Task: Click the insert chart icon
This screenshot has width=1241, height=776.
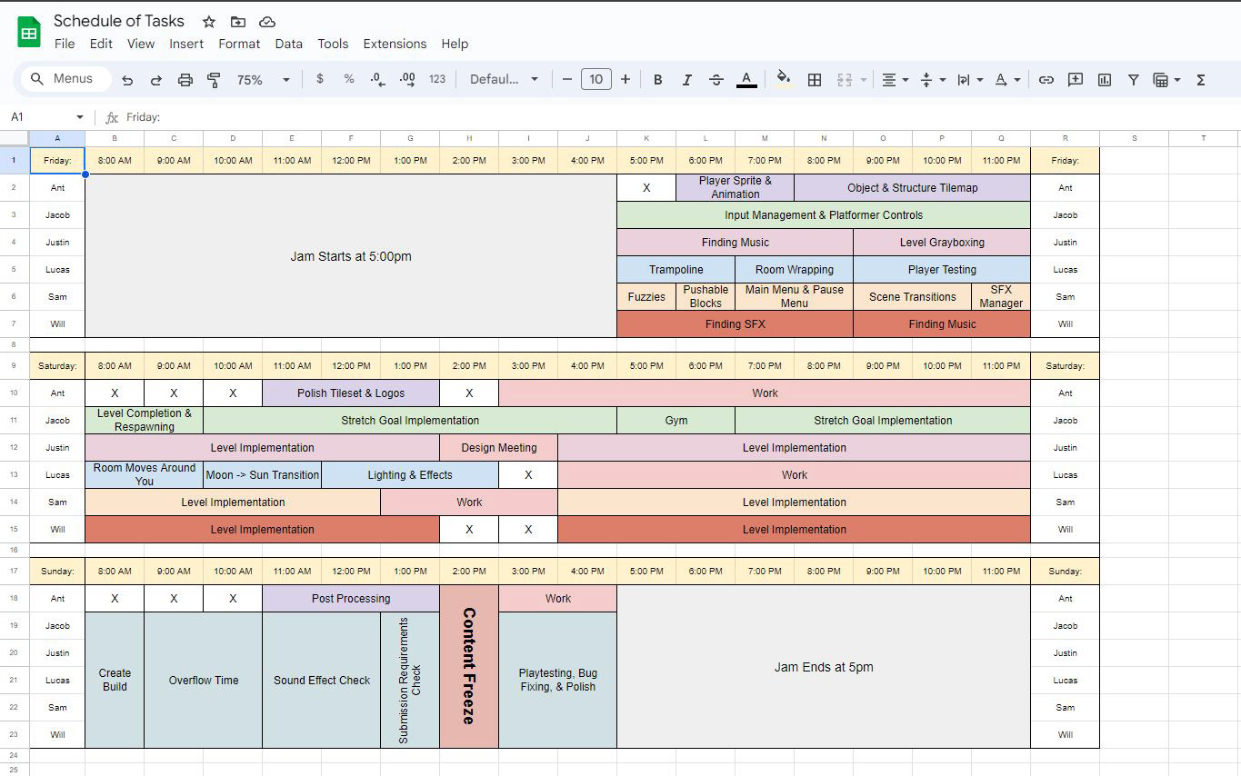Action: (1105, 80)
